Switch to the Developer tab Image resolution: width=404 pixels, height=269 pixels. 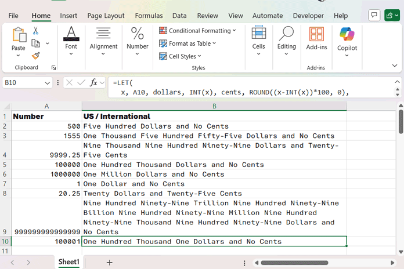(x=308, y=16)
